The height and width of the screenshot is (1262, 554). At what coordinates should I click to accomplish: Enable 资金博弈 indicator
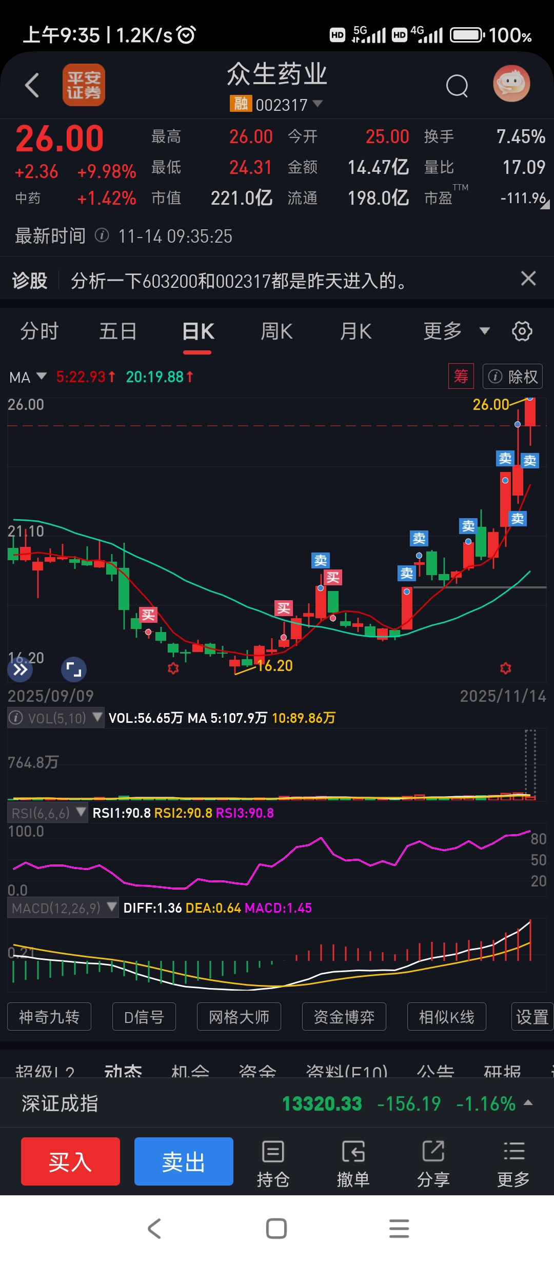coord(344,1016)
